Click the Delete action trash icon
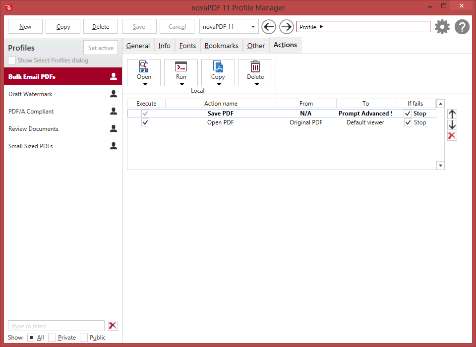This screenshot has height=347, width=476. pos(255,66)
